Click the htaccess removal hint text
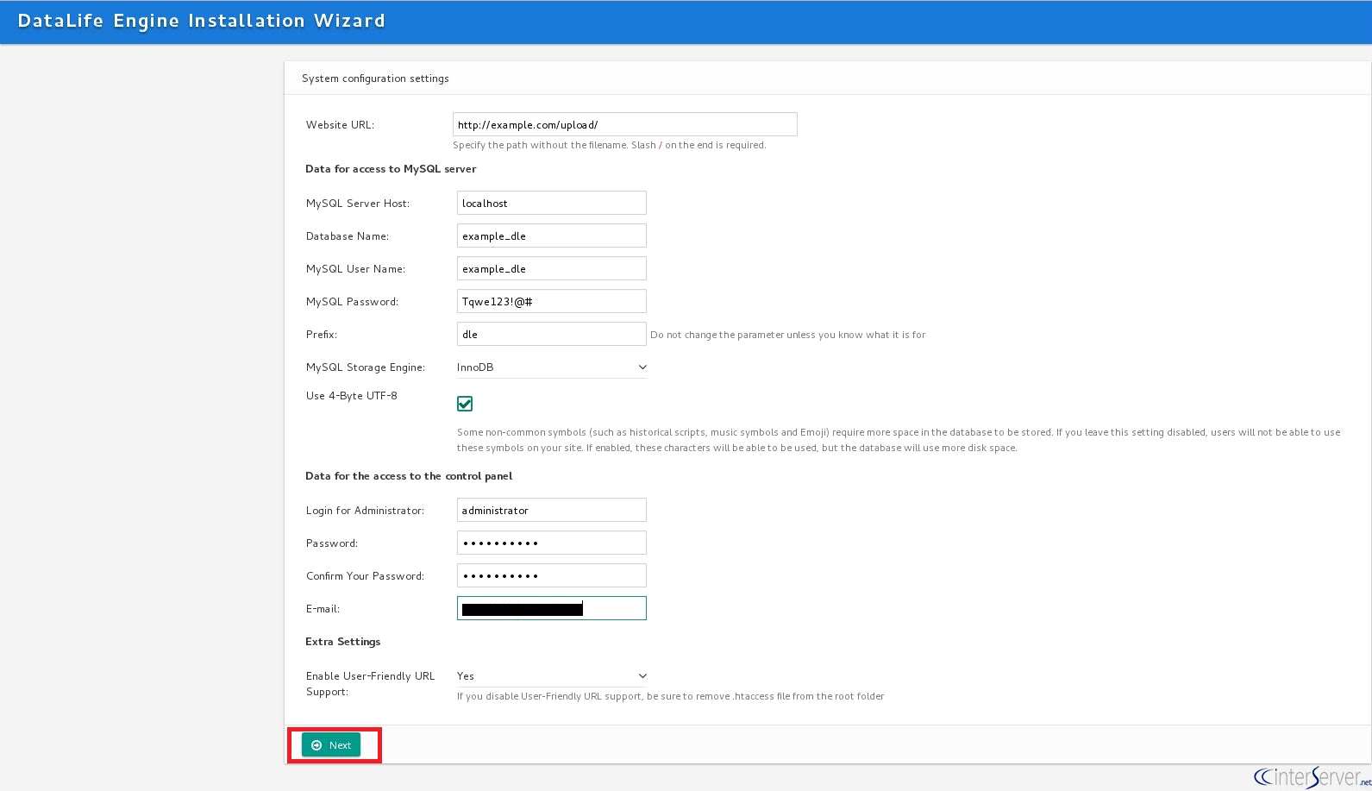The height and width of the screenshot is (791, 1372). pos(671,696)
